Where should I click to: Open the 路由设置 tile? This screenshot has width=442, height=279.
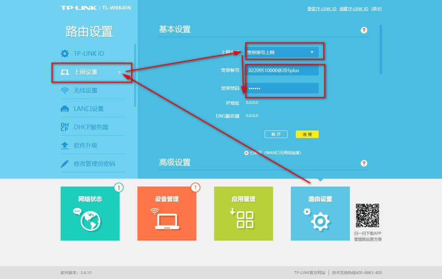pos(320,214)
